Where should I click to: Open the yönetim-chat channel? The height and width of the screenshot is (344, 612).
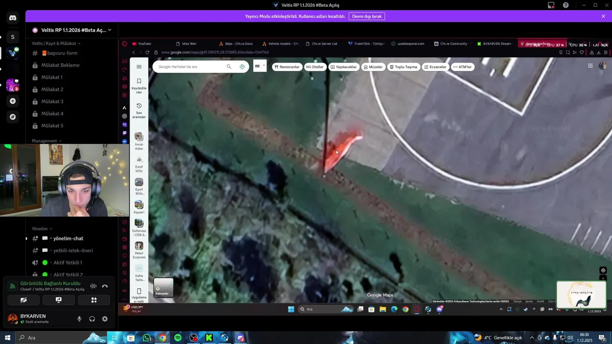(x=68, y=238)
